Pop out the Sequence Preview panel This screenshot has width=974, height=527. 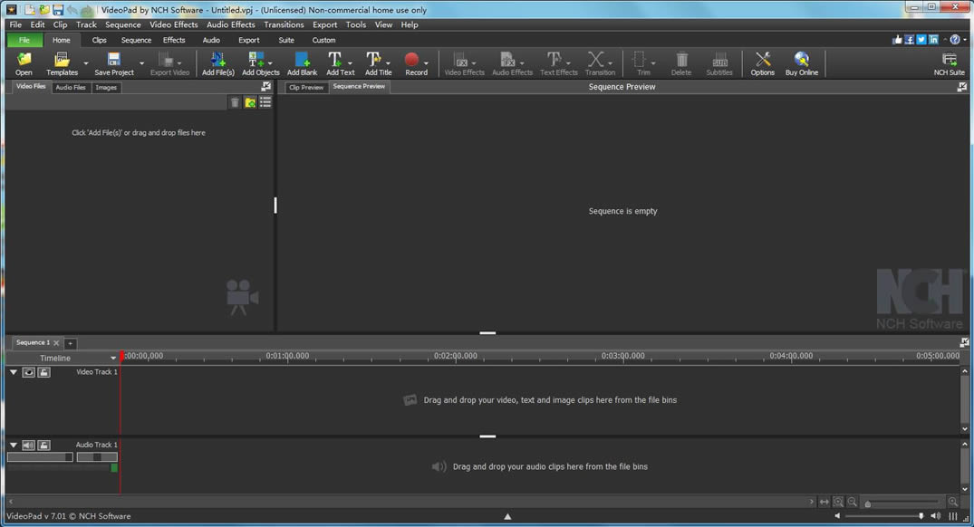pos(962,87)
